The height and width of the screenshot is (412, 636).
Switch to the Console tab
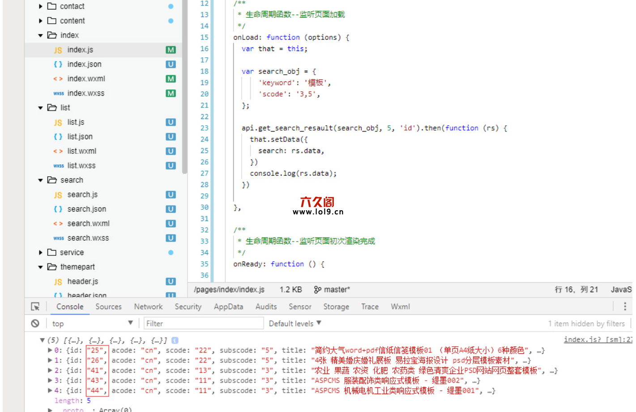click(x=70, y=306)
